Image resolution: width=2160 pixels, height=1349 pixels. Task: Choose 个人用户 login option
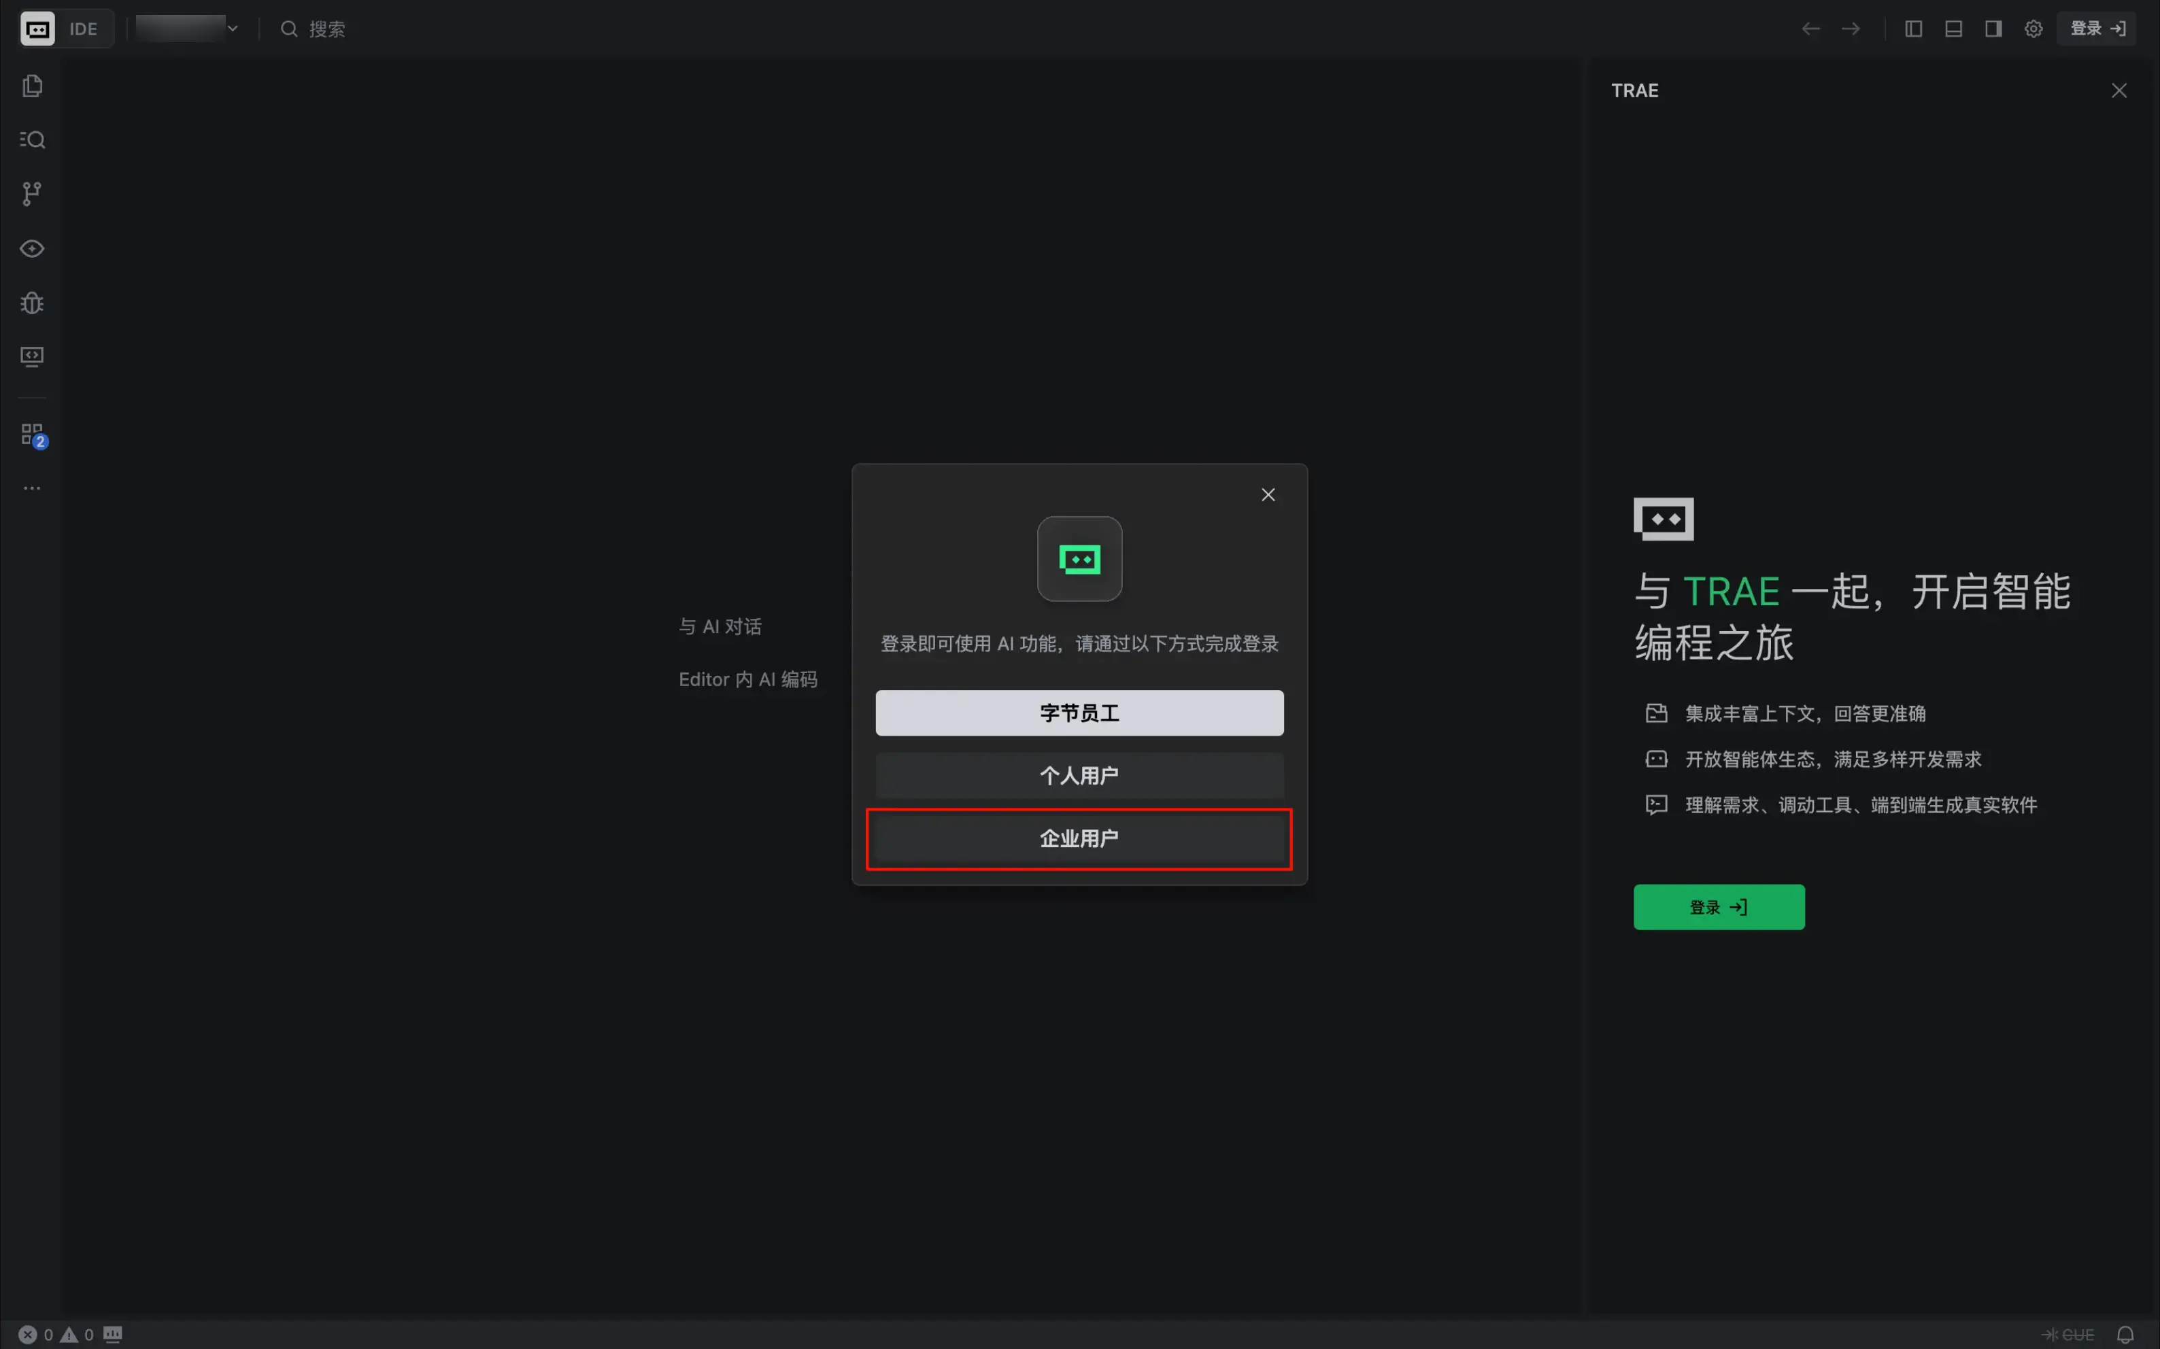pyautogui.click(x=1079, y=775)
